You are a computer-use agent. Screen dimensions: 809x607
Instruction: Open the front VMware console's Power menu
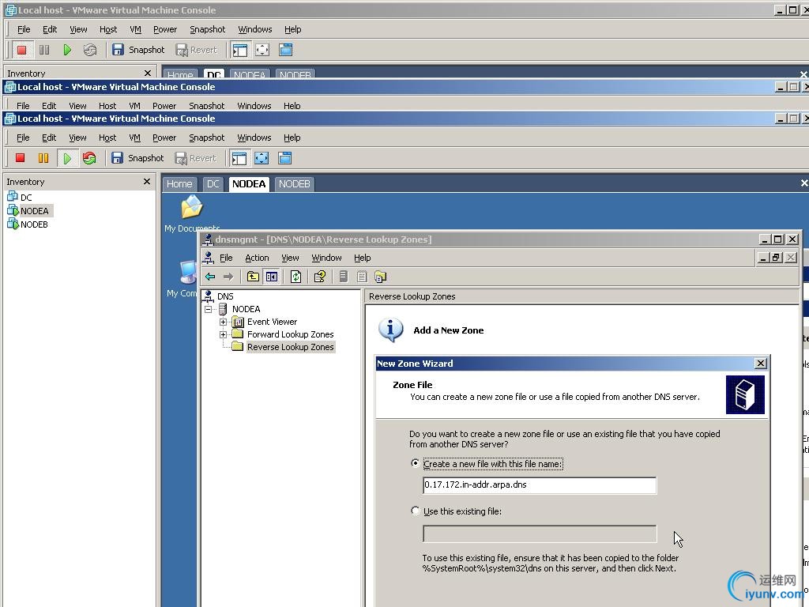coord(164,138)
